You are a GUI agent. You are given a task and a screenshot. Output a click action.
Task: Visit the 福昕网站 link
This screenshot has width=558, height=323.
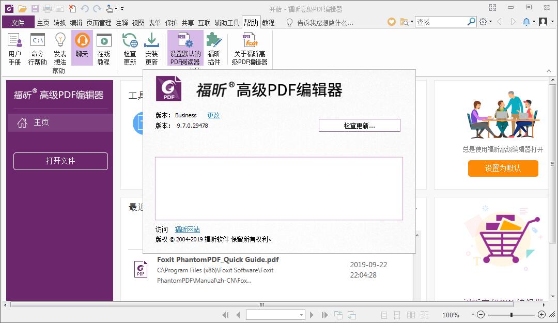click(187, 229)
